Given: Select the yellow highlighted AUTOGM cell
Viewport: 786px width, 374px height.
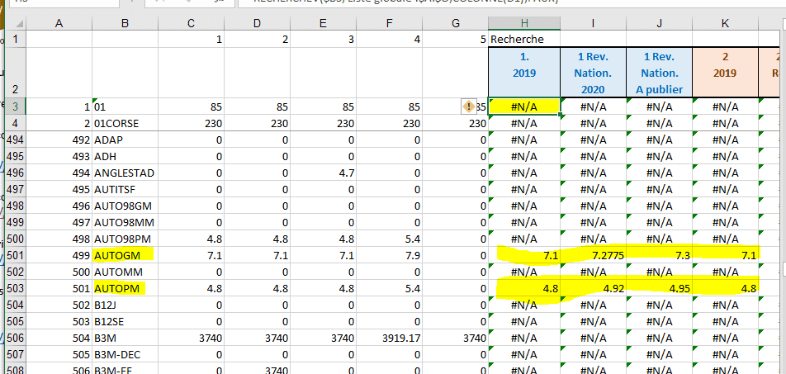Looking at the screenshot, I should point(118,255).
